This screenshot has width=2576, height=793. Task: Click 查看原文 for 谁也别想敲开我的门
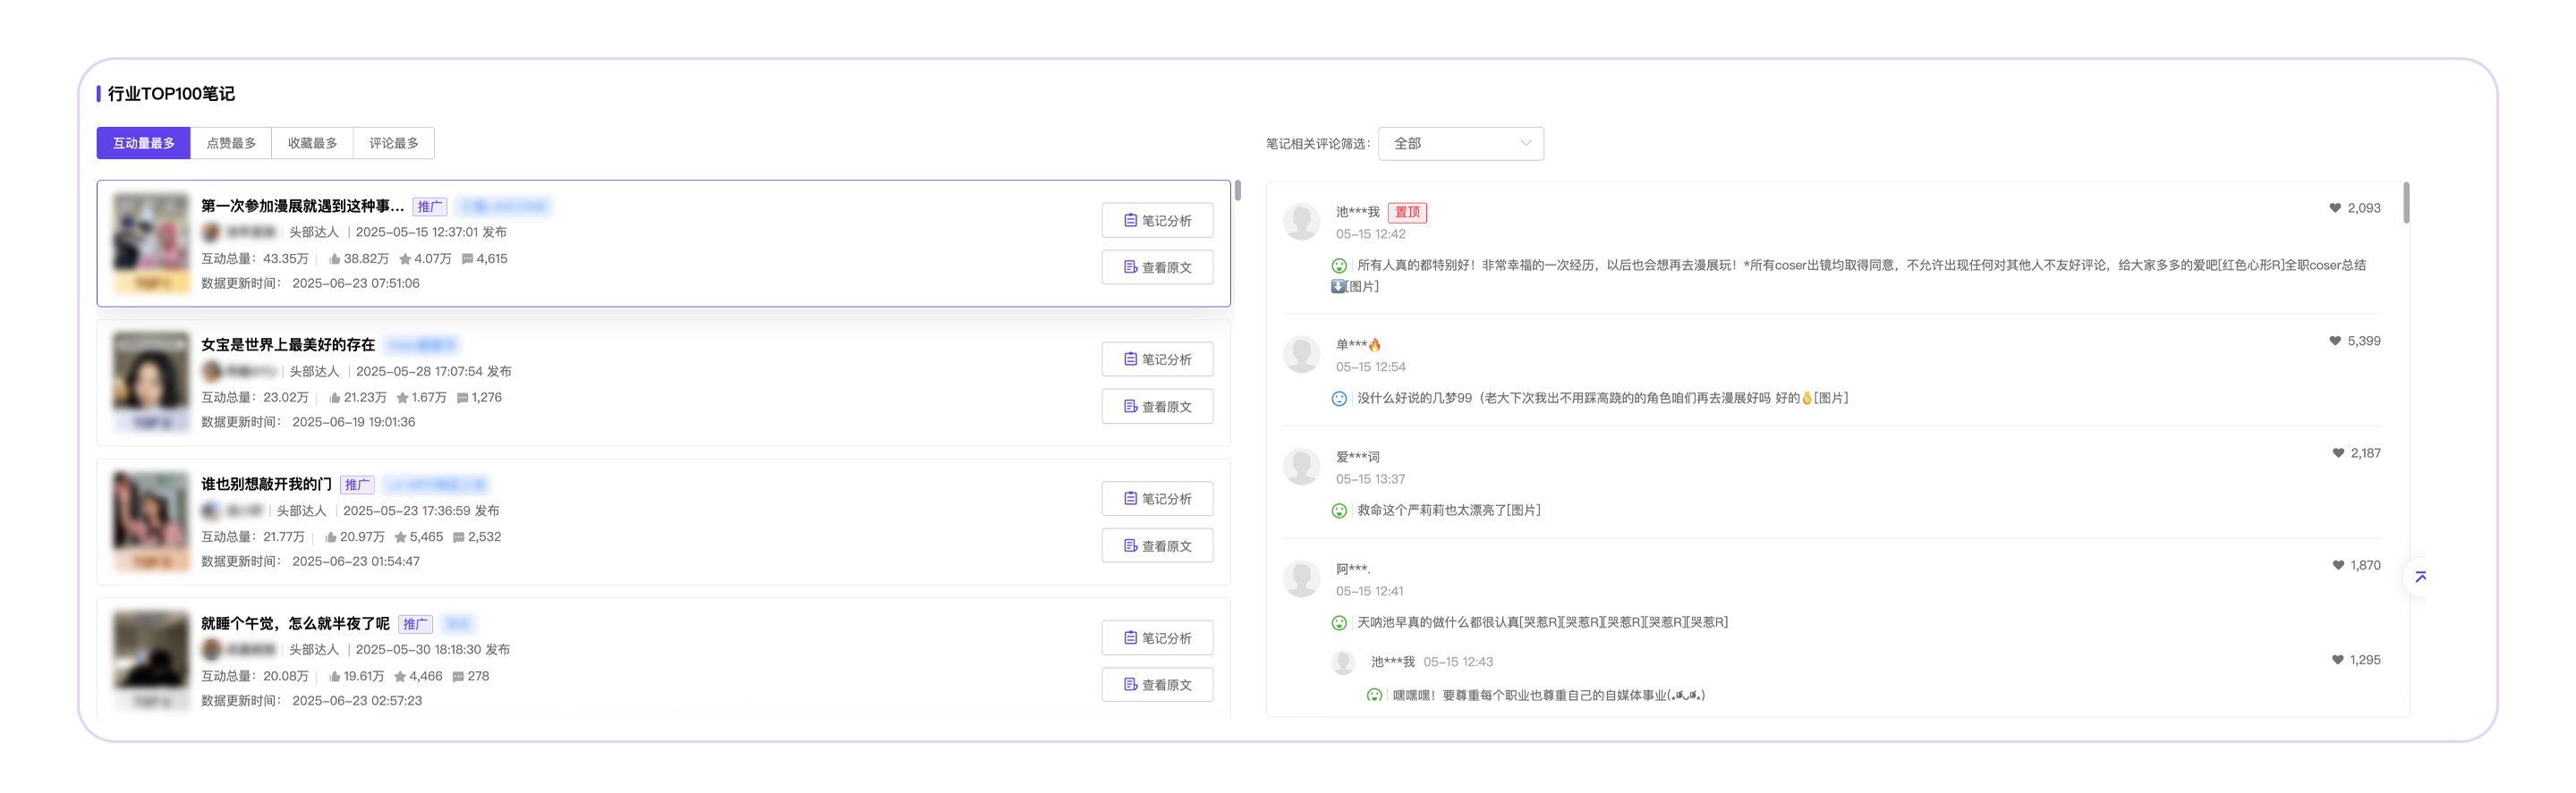(x=1156, y=546)
